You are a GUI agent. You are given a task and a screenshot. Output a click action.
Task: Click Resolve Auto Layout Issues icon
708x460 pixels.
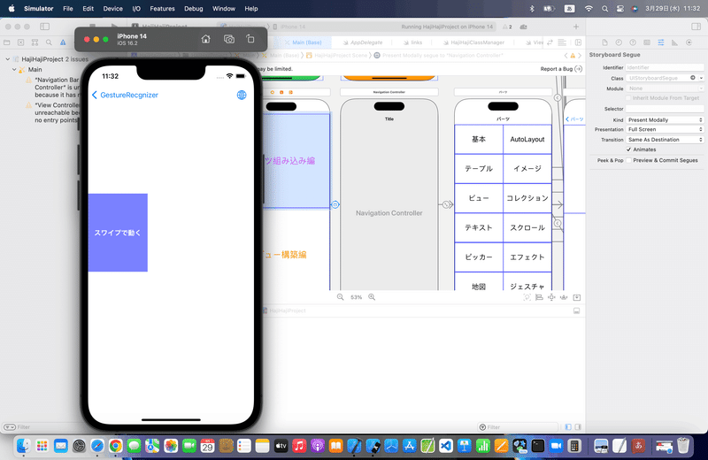pos(564,297)
